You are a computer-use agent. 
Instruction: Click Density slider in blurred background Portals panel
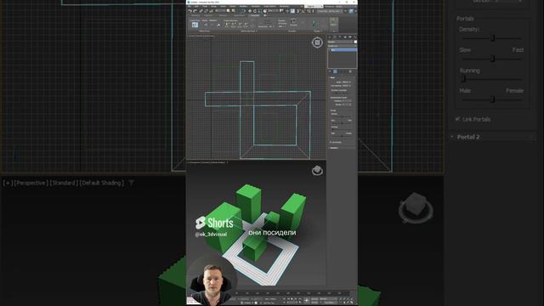[x=492, y=38]
